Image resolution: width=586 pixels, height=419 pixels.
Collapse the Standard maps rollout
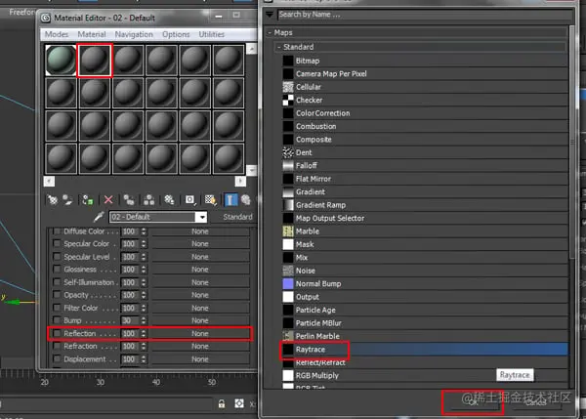pyautogui.click(x=278, y=47)
